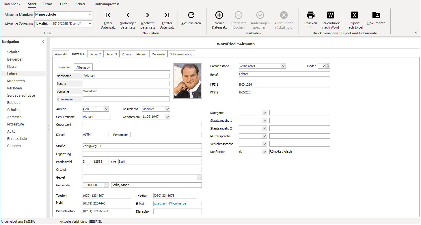
Task: Click the Personalnr field
Action: (166, 135)
